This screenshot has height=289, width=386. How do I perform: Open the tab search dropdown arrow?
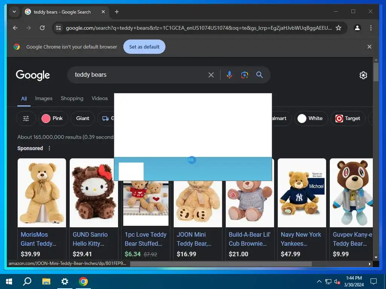click(x=14, y=12)
